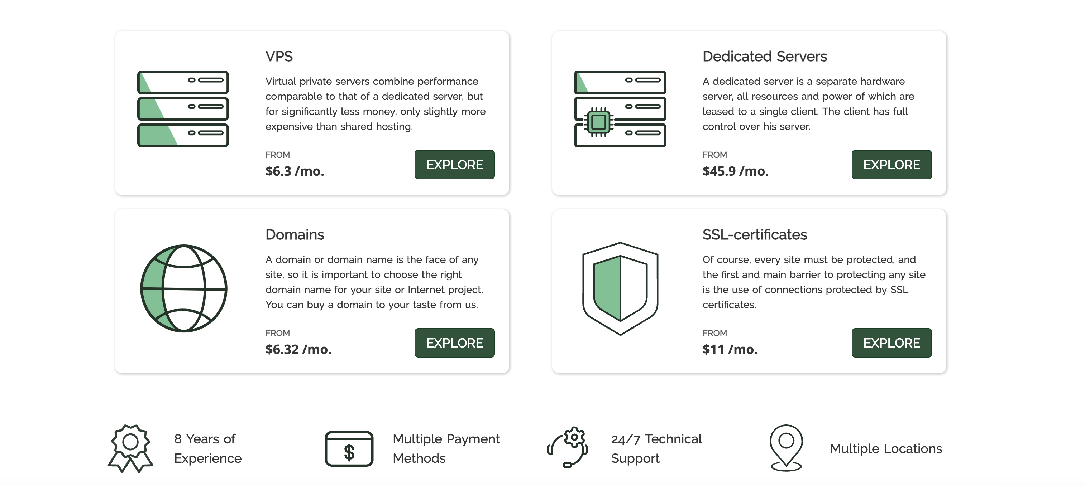The height and width of the screenshot is (486, 1085).
Task: Click the Multiple Payment Methods text
Action: pyautogui.click(x=446, y=448)
